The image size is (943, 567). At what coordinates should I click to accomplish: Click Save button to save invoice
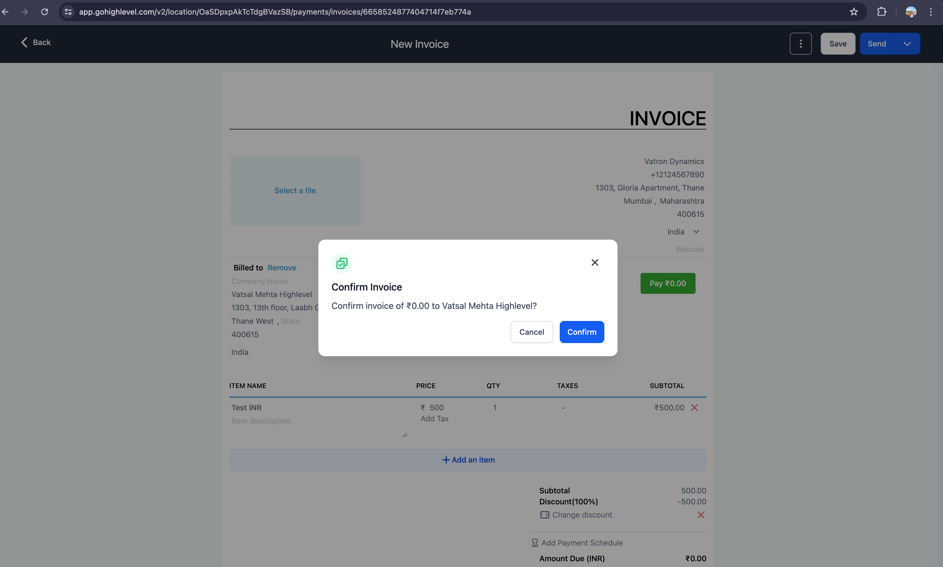tap(838, 43)
